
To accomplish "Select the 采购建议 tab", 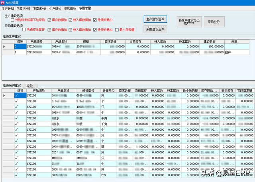I will [x=70, y=8].
